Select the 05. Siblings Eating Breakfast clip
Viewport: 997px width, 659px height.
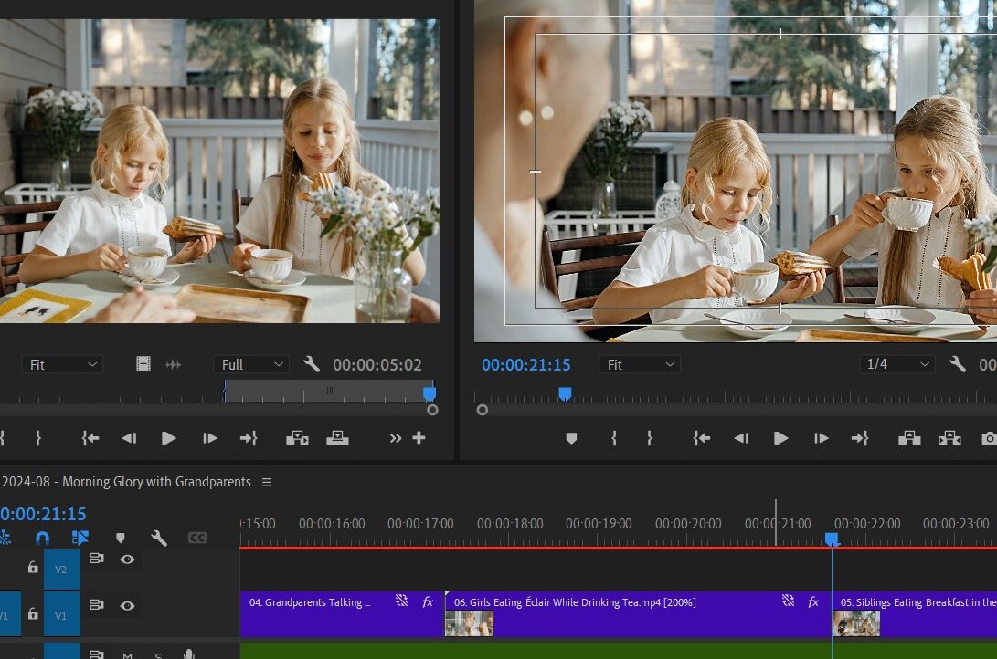pos(915,614)
